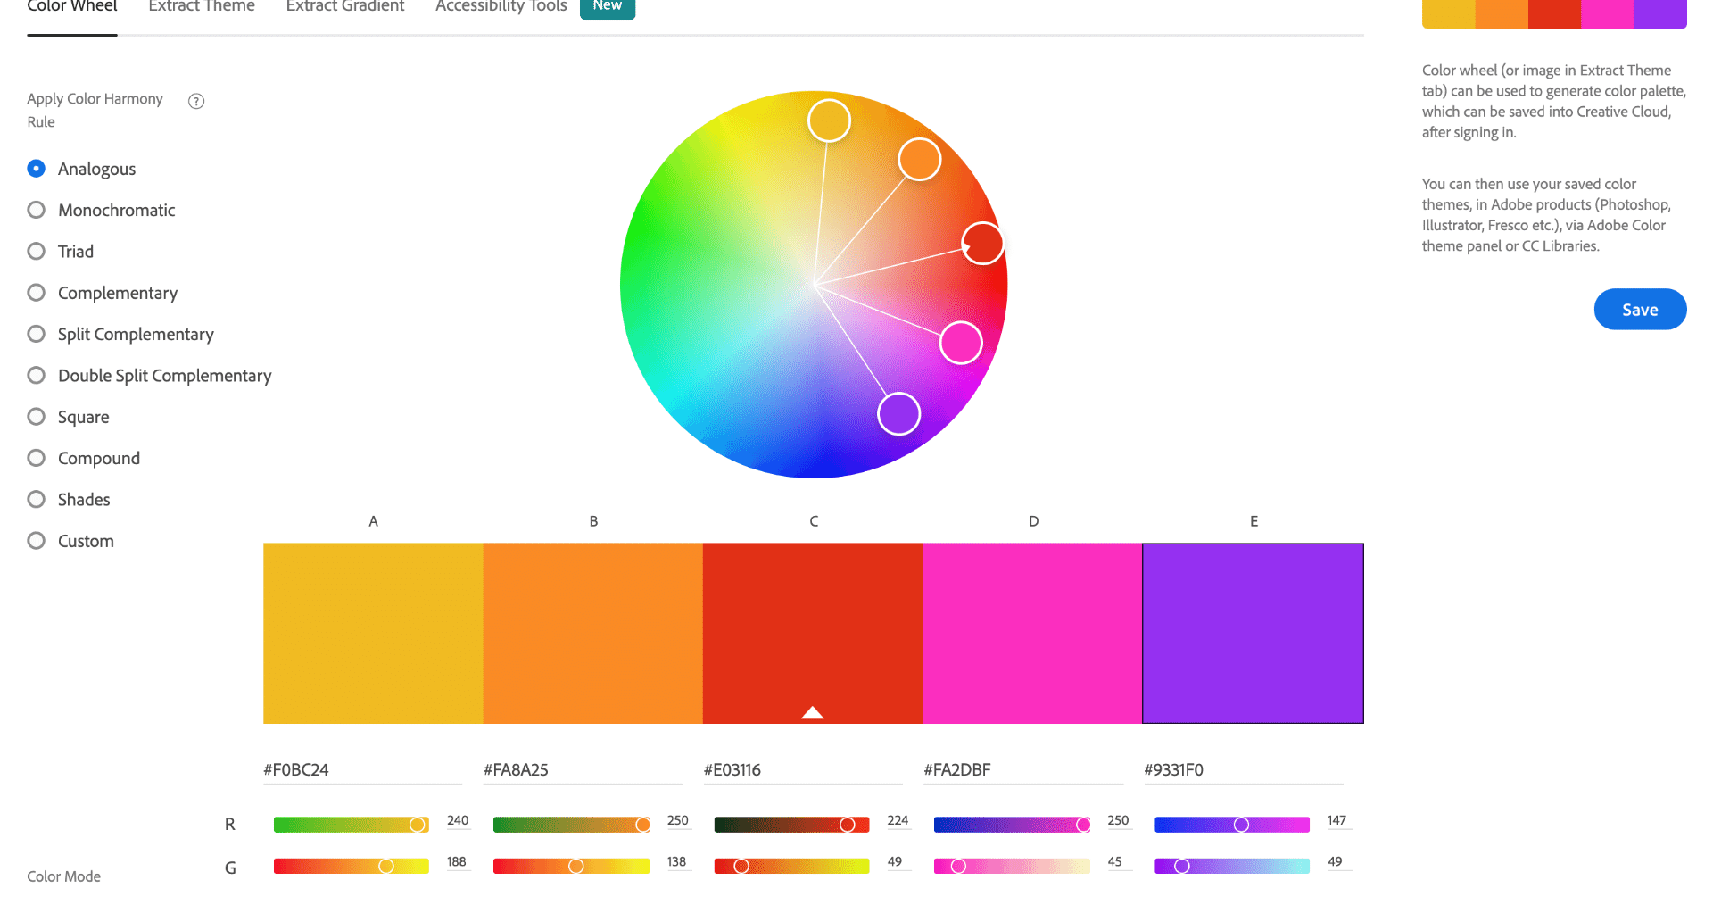Select the Custom harmony rule
The image size is (1713, 897).
tap(37, 541)
